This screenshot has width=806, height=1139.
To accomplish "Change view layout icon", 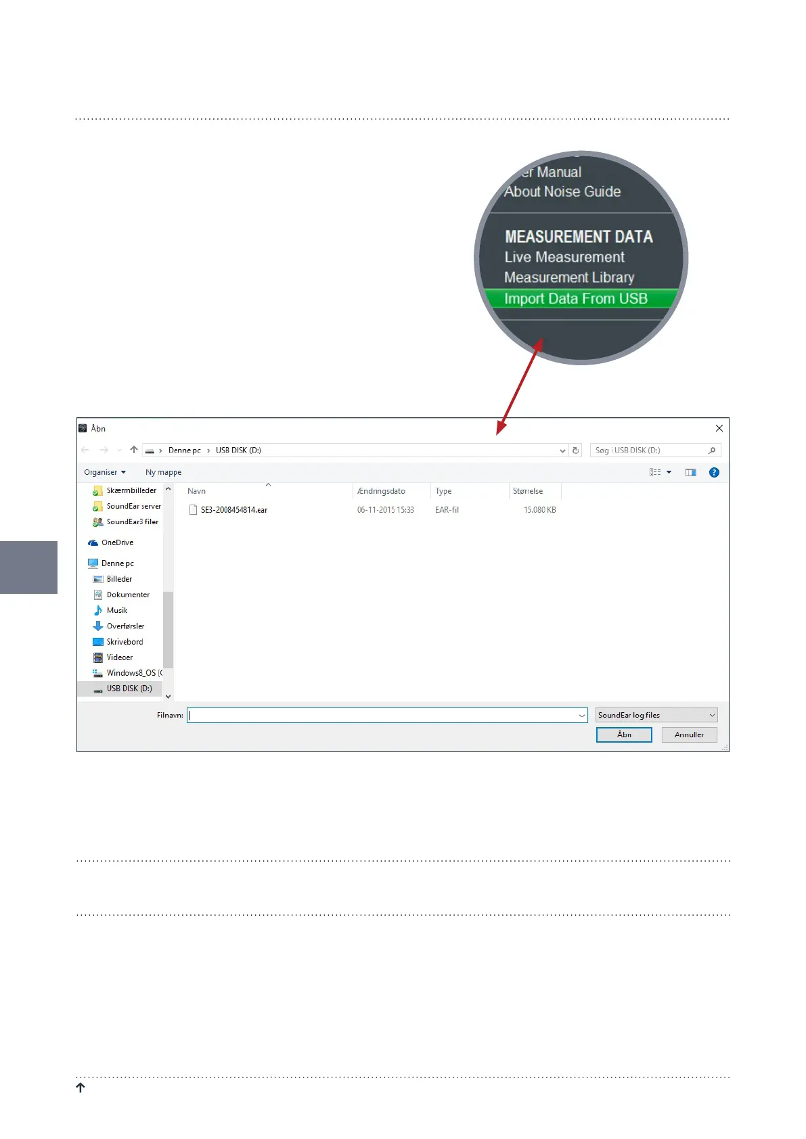I will [x=655, y=472].
